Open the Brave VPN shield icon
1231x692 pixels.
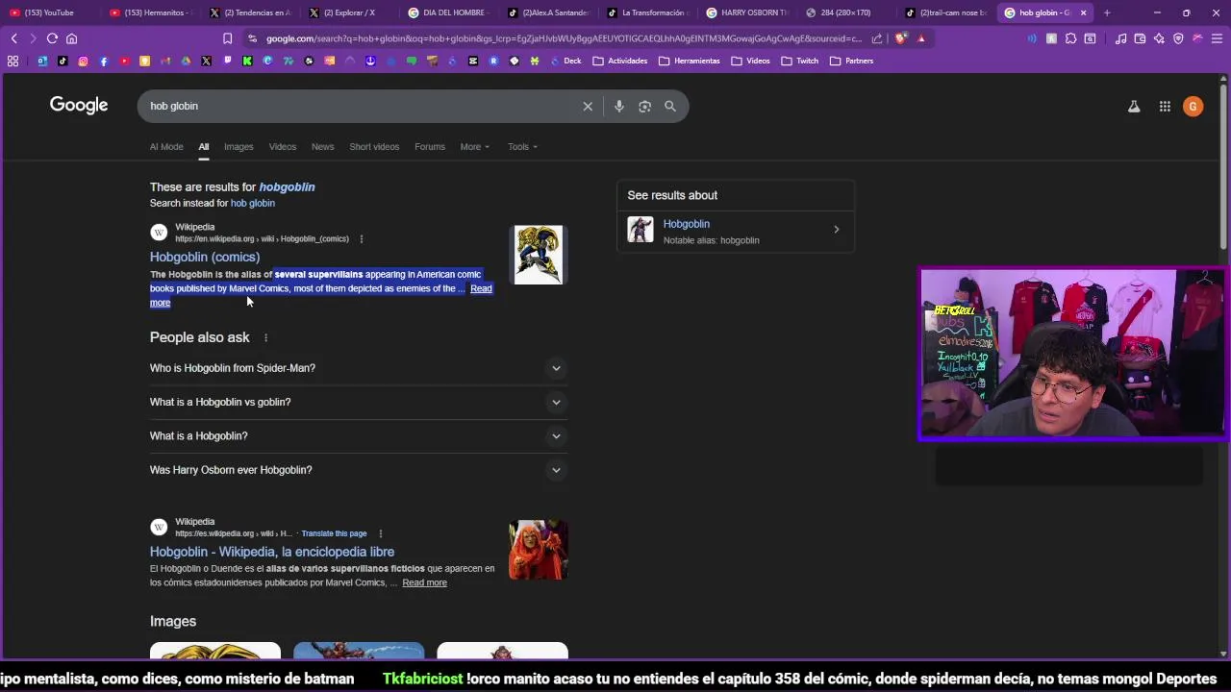coord(1178,38)
